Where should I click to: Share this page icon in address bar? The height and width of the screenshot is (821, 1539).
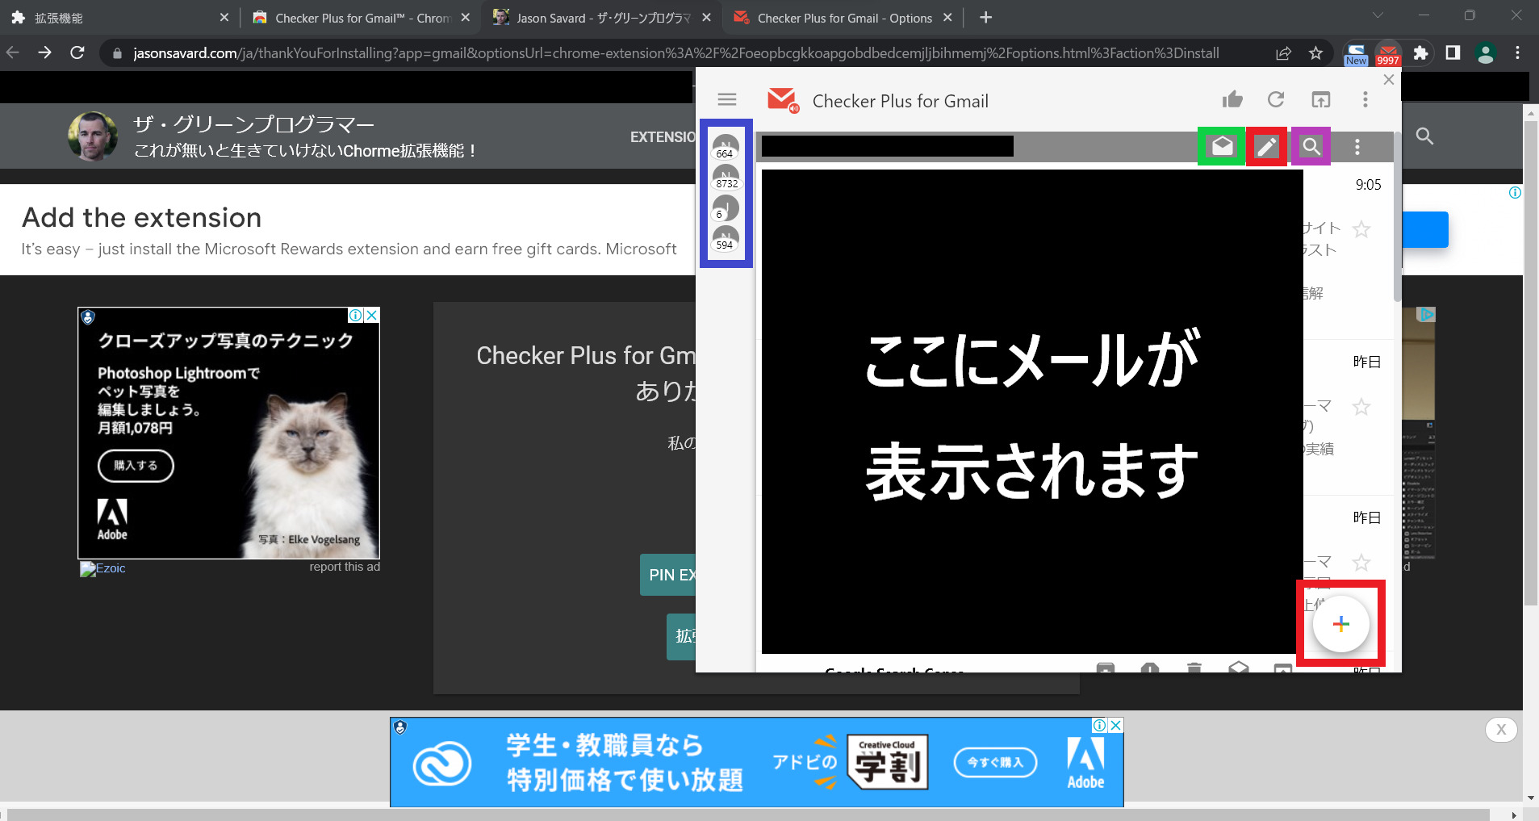[x=1283, y=53]
